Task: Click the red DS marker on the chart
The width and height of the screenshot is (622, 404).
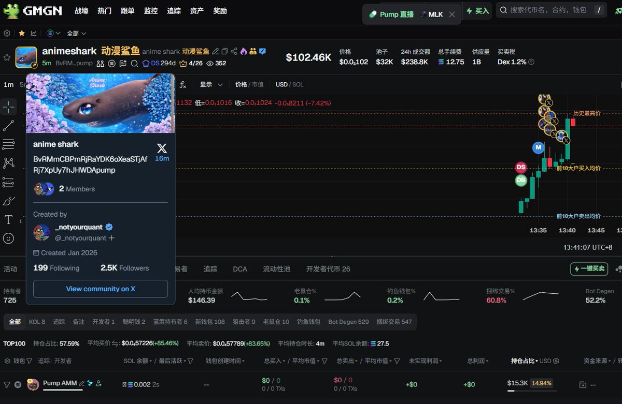Action: [521, 168]
